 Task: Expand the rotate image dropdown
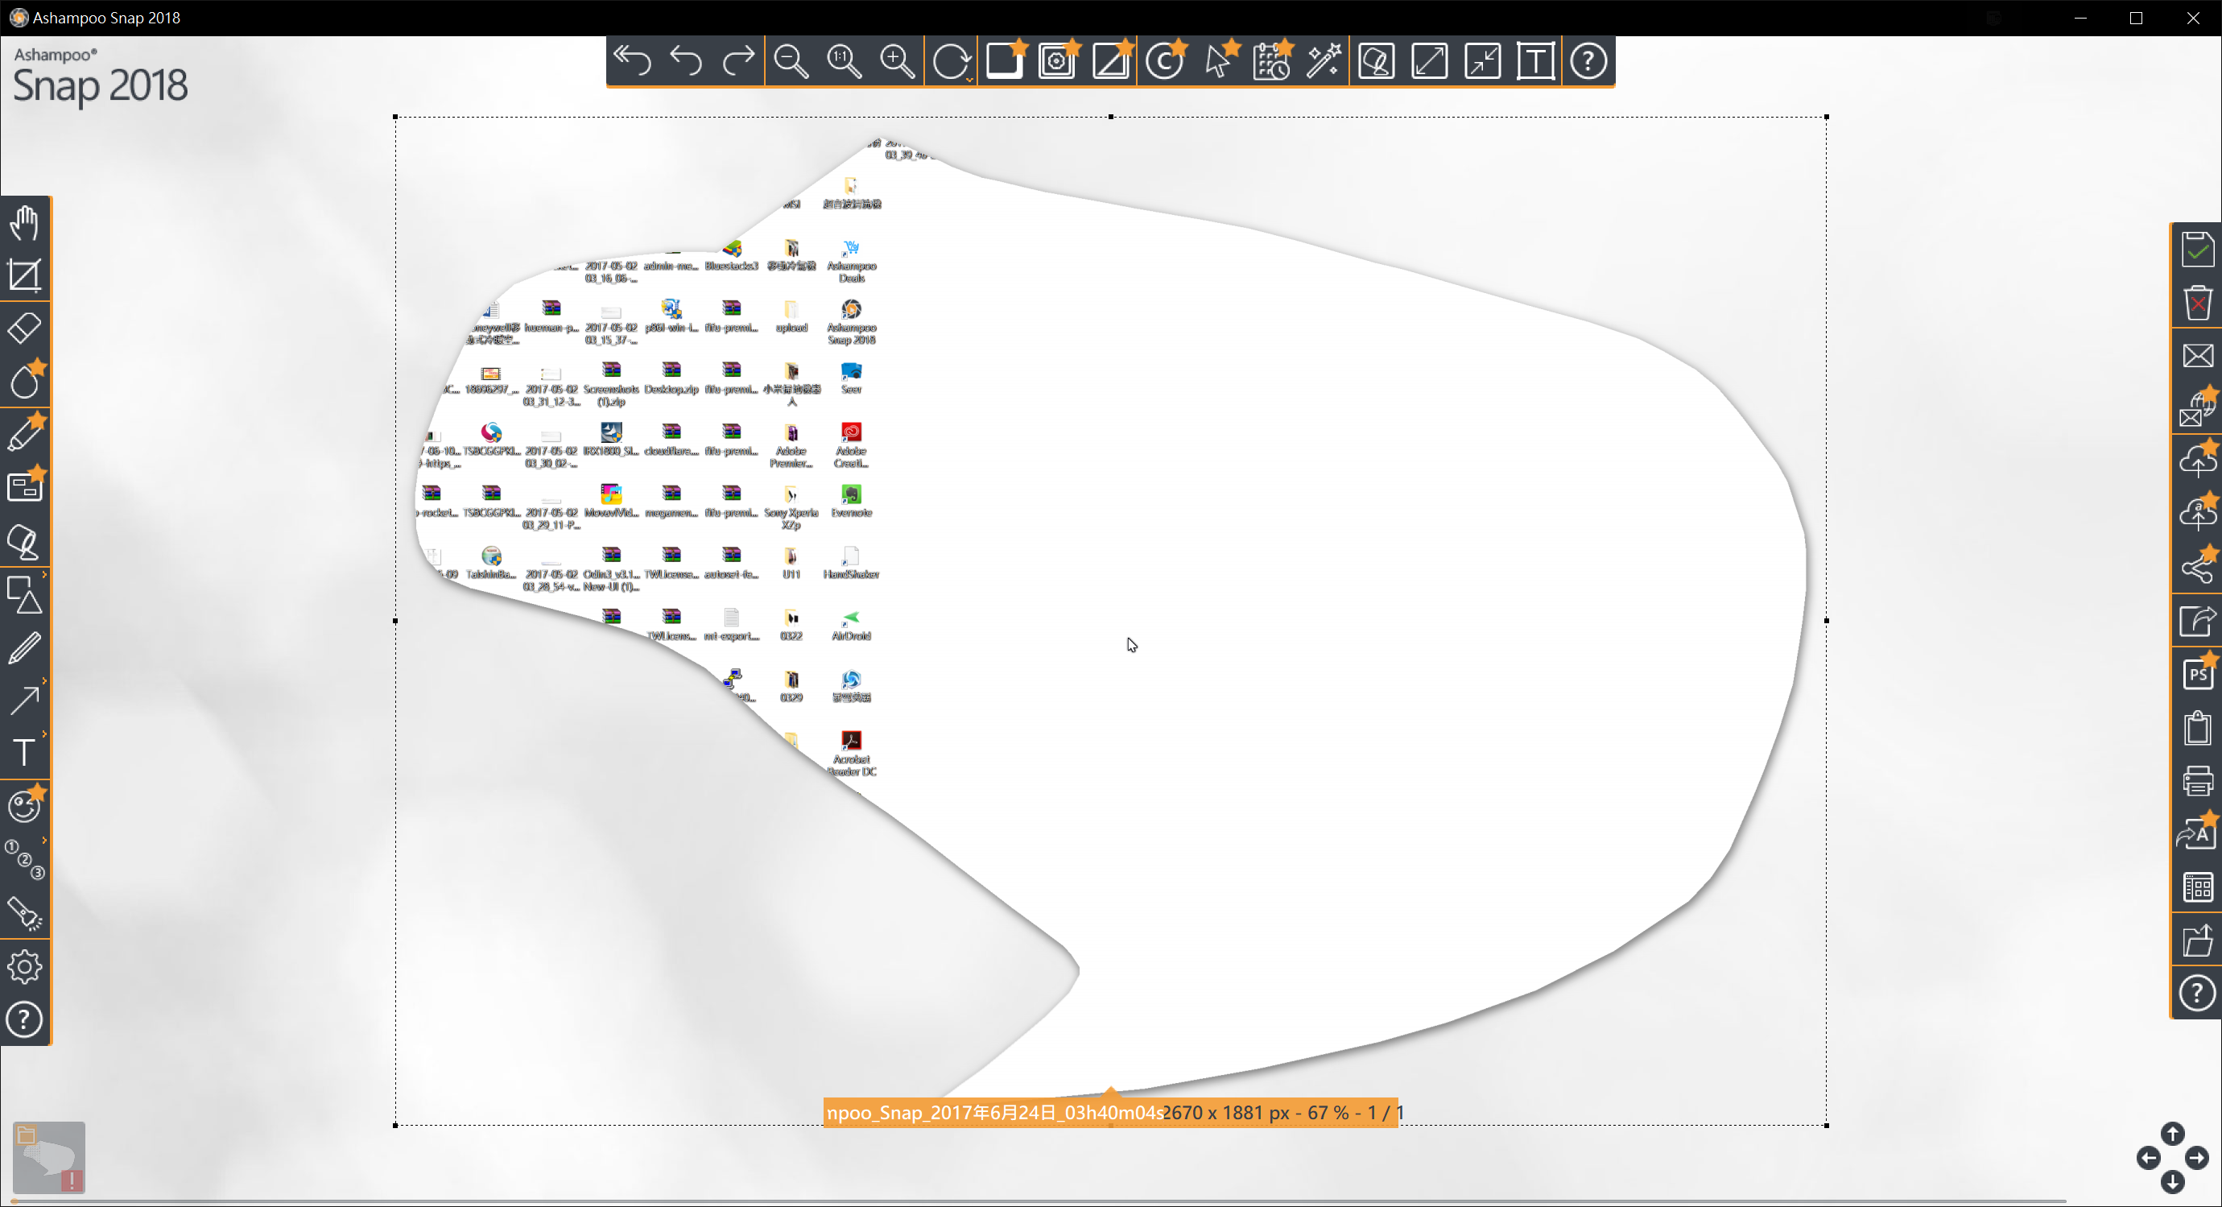[x=970, y=81]
